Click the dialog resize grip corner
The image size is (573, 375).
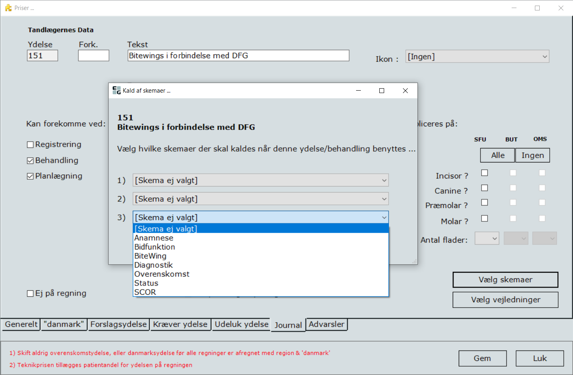[x=415, y=261]
